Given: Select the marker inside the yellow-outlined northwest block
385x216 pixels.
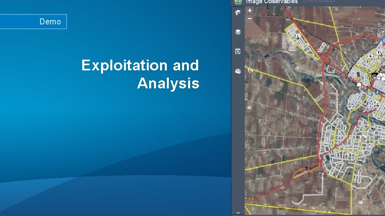Looking at the screenshot, I should click(x=297, y=37).
